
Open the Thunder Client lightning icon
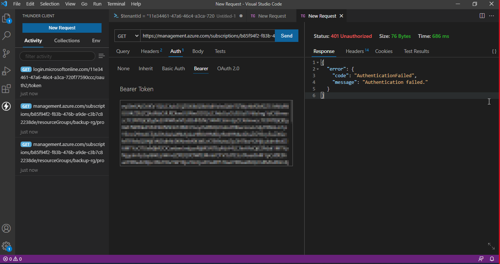point(7,106)
